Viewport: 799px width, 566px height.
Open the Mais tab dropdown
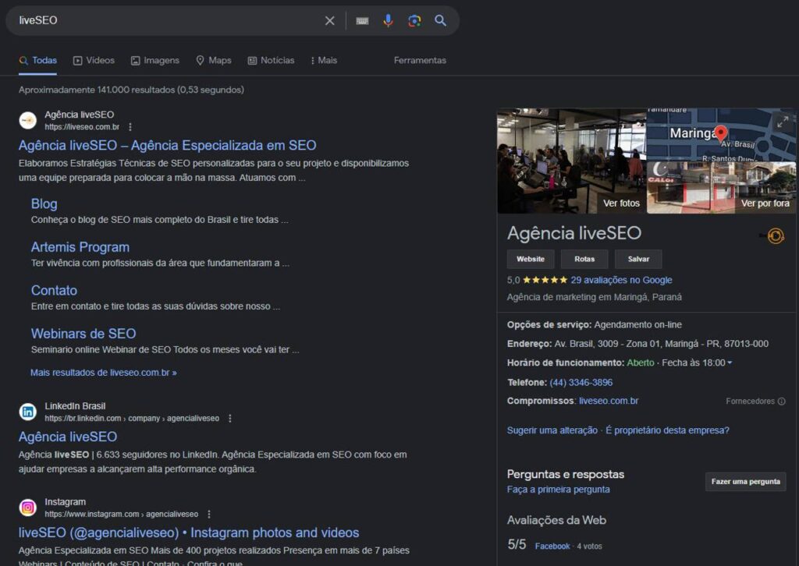[324, 60]
